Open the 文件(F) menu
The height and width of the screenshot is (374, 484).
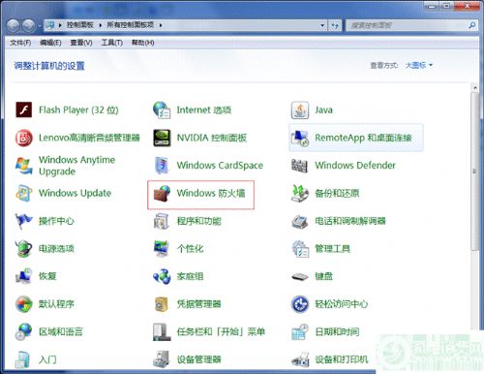20,43
